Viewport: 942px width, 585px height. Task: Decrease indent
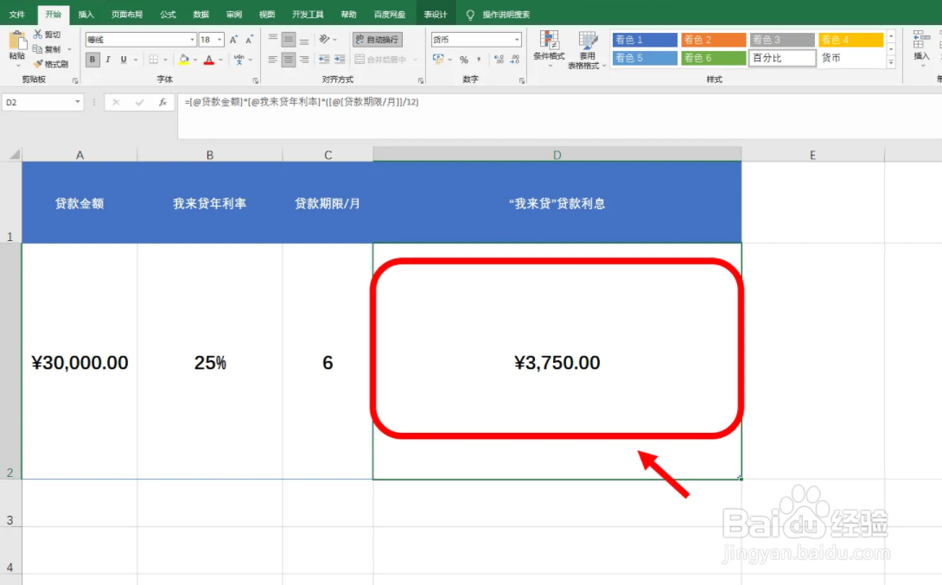point(324,60)
